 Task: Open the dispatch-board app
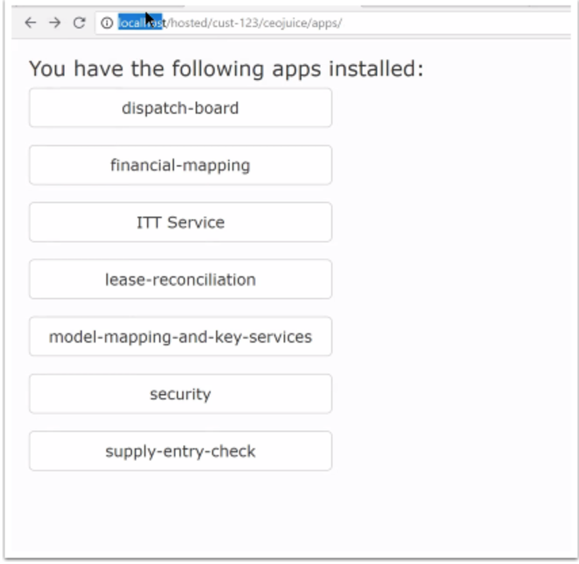179,107
